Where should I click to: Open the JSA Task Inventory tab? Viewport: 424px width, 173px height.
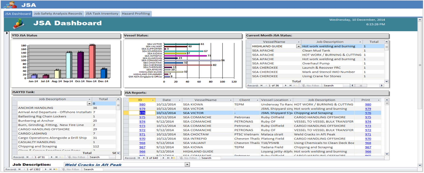click(x=102, y=14)
